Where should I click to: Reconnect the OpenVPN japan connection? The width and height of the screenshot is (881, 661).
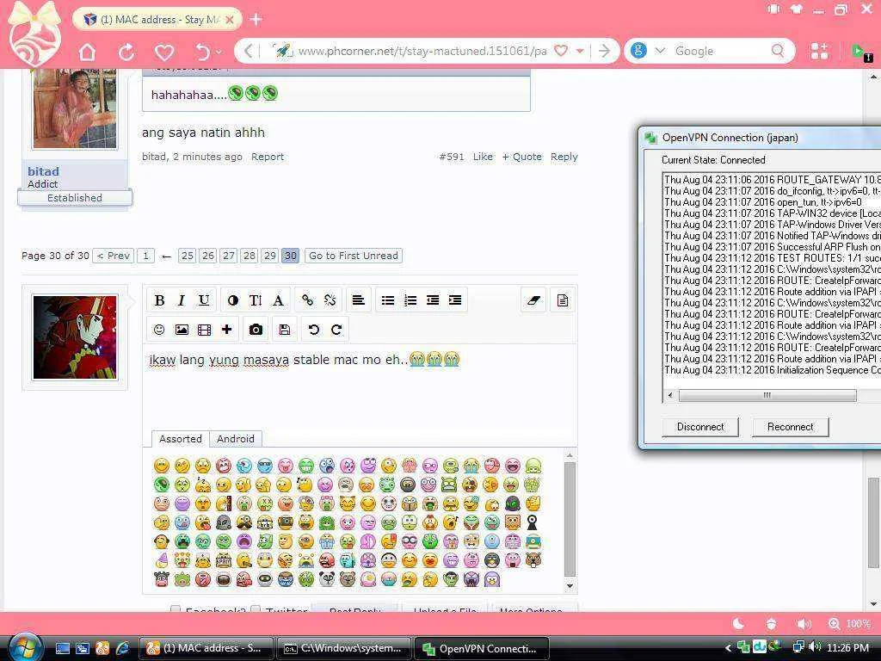pyautogui.click(x=790, y=427)
